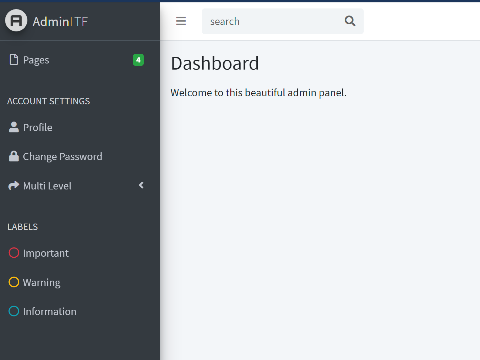
Task: Collapse the Multi Level submenu chevron
Action: 141,185
